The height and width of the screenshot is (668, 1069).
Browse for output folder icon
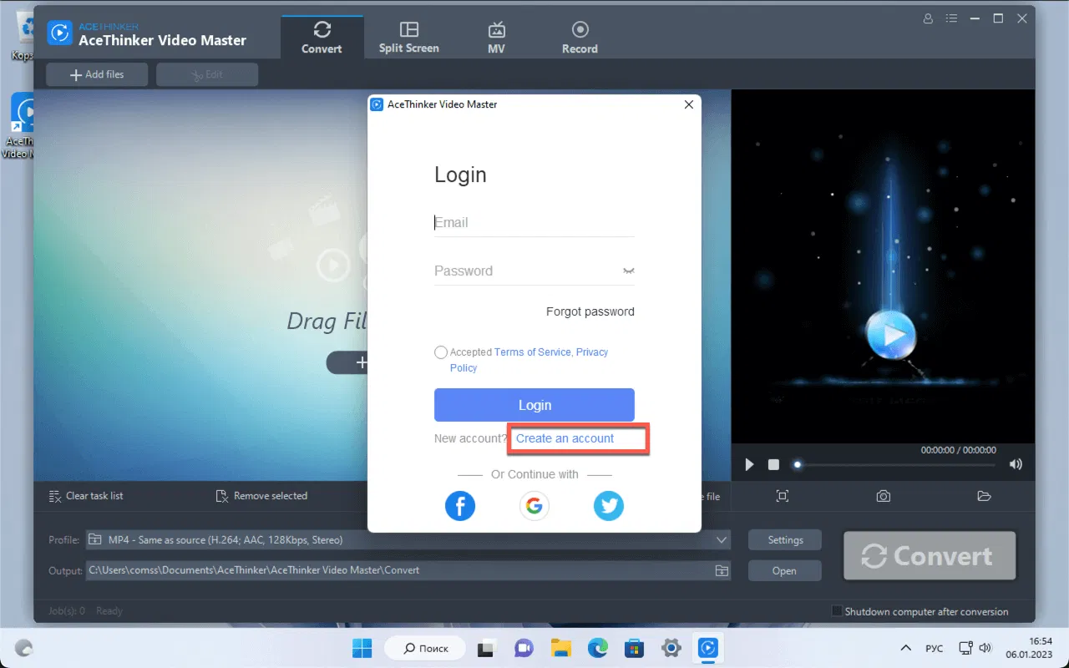[722, 571]
